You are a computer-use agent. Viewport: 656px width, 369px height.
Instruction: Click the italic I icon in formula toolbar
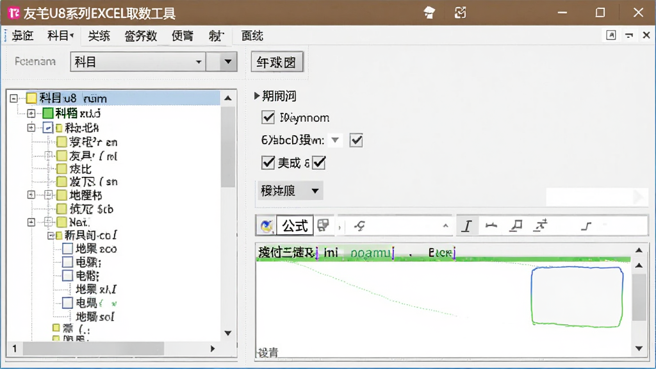[467, 226]
